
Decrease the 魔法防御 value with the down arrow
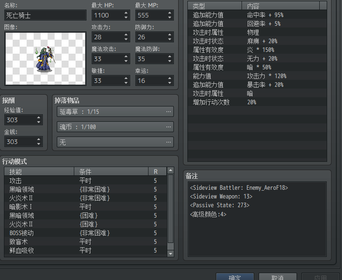tap(170, 61)
